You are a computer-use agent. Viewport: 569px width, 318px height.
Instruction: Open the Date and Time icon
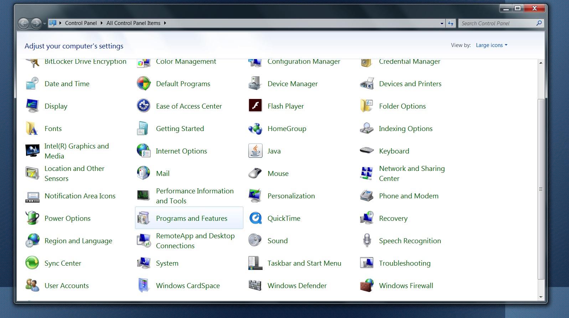point(32,84)
